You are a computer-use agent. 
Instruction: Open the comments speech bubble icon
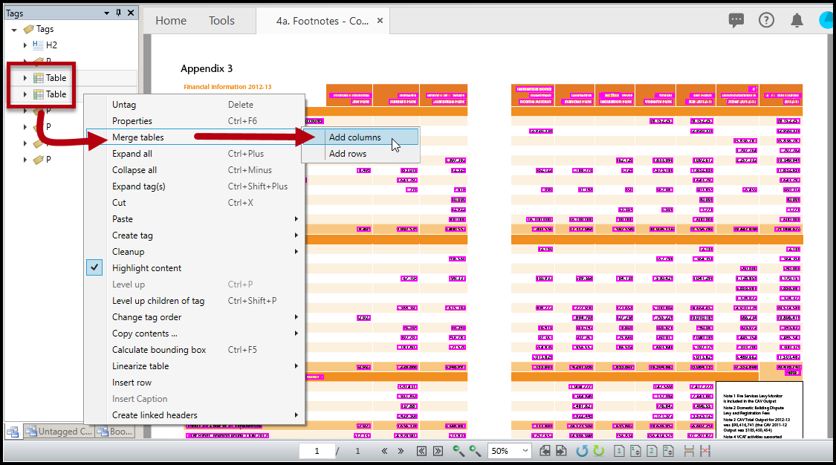736,20
